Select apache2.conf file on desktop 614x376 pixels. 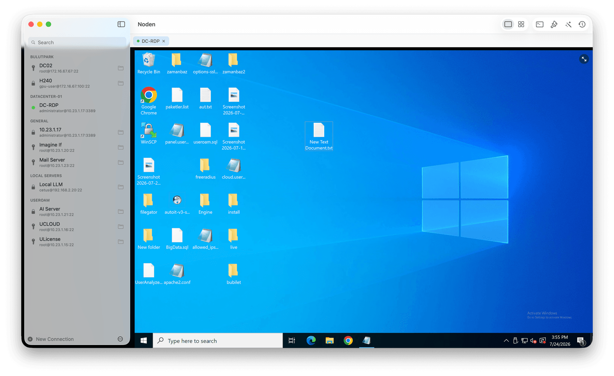pyautogui.click(x=177, y=274)
